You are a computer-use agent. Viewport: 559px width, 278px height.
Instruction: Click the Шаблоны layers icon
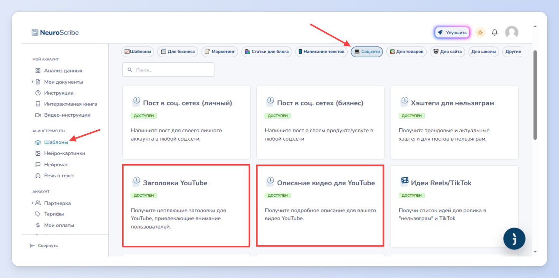point(38,142)
